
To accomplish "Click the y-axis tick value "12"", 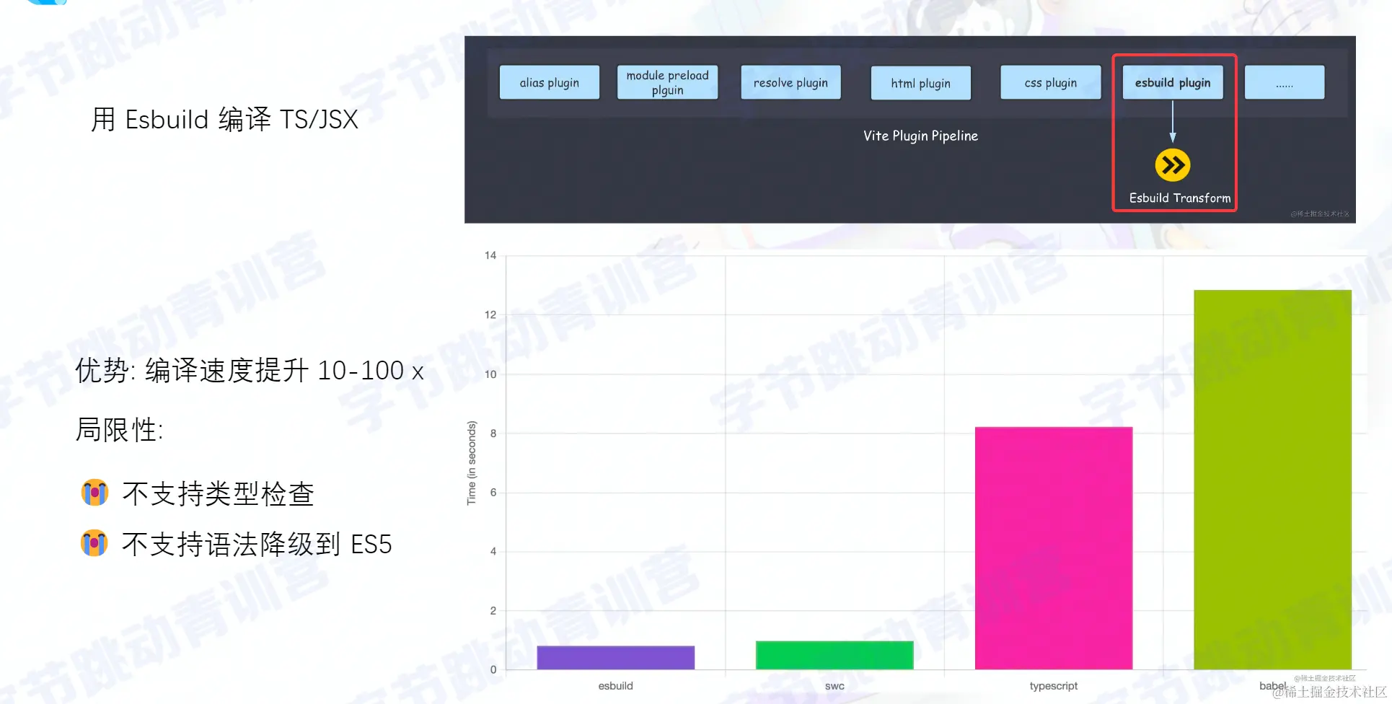I will [490, 314].
